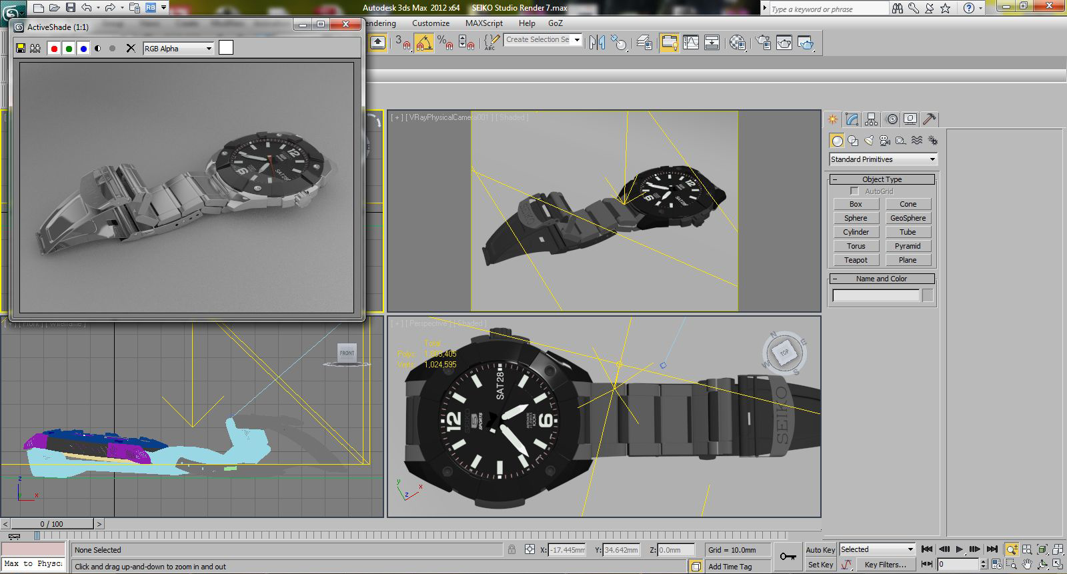Switch to the Display panel tab
Viewport: 1067px width, 574px height.
point(910,119)
